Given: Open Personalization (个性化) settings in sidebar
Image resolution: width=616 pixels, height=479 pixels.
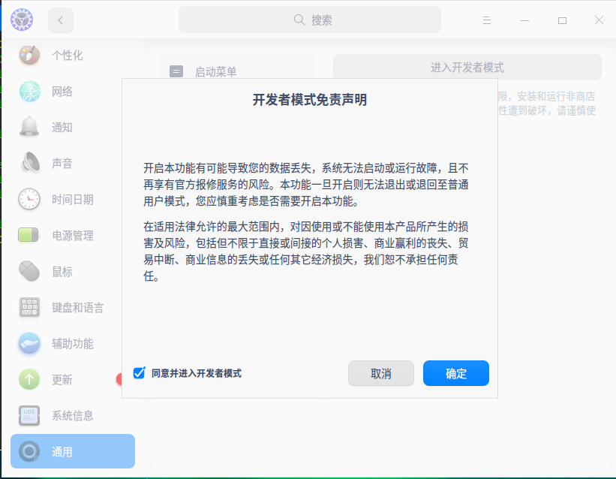Looking at the screenshot, I should click(x=29, y=55).
